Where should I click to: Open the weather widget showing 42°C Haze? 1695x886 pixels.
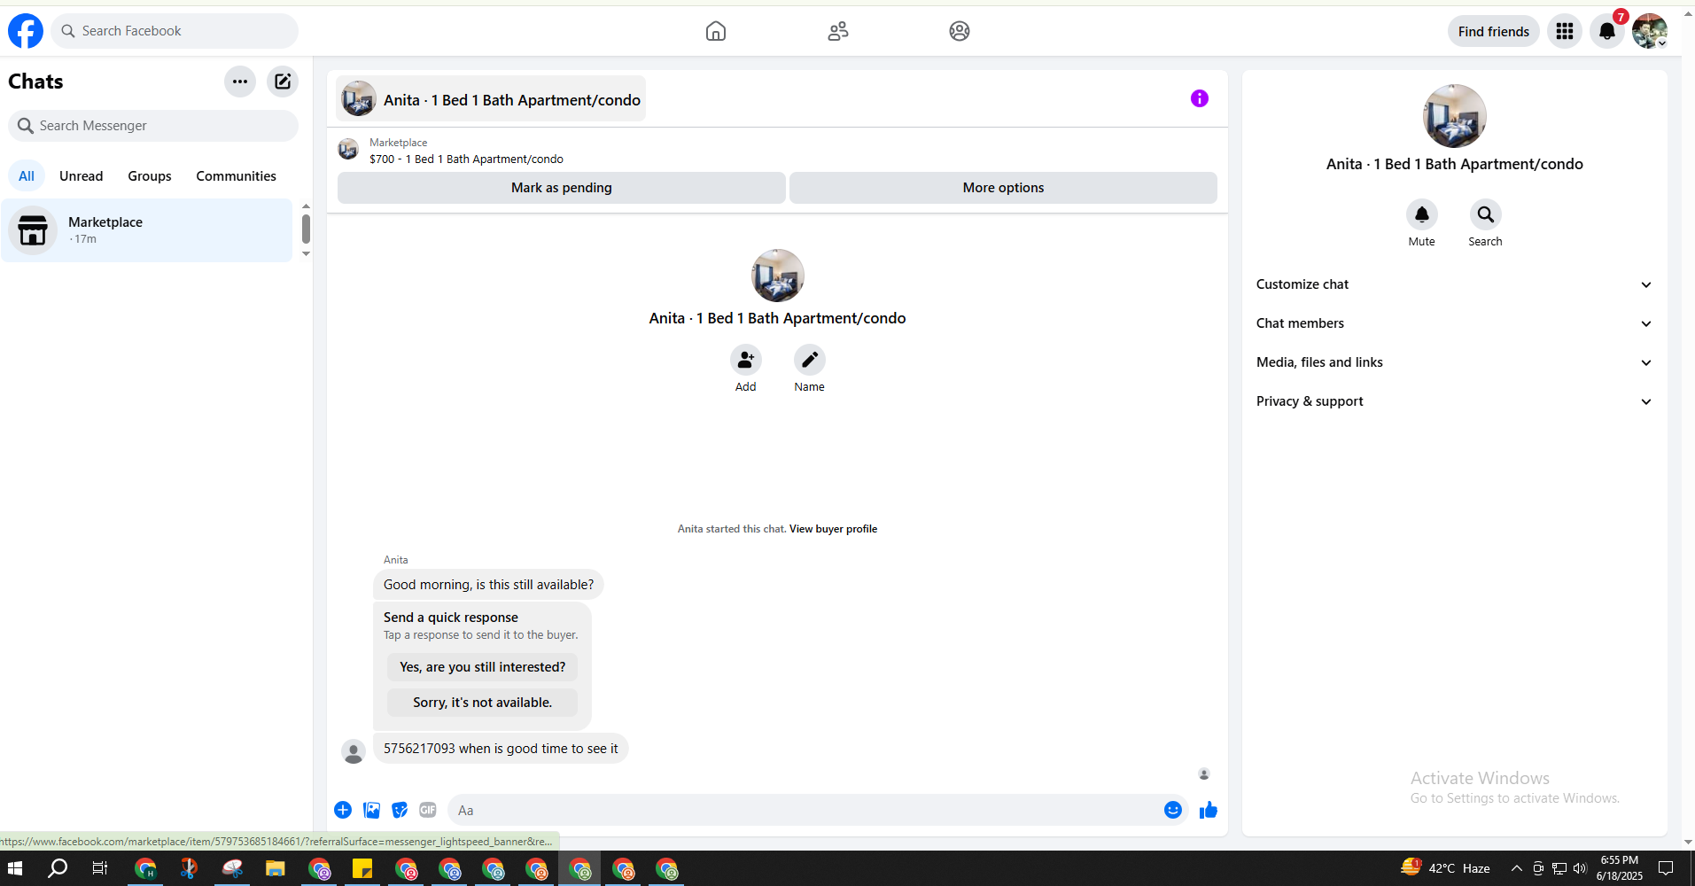point(1445,868)
